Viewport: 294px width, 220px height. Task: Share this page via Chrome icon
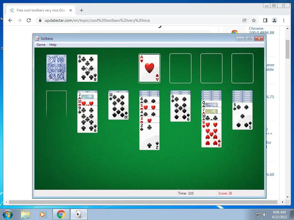245,20
